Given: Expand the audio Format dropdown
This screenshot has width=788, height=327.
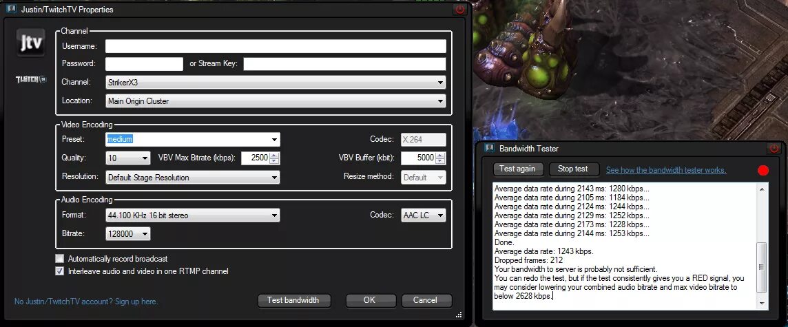Looking at the screenshot, I should pyautogui.click(x=193, y=215).
